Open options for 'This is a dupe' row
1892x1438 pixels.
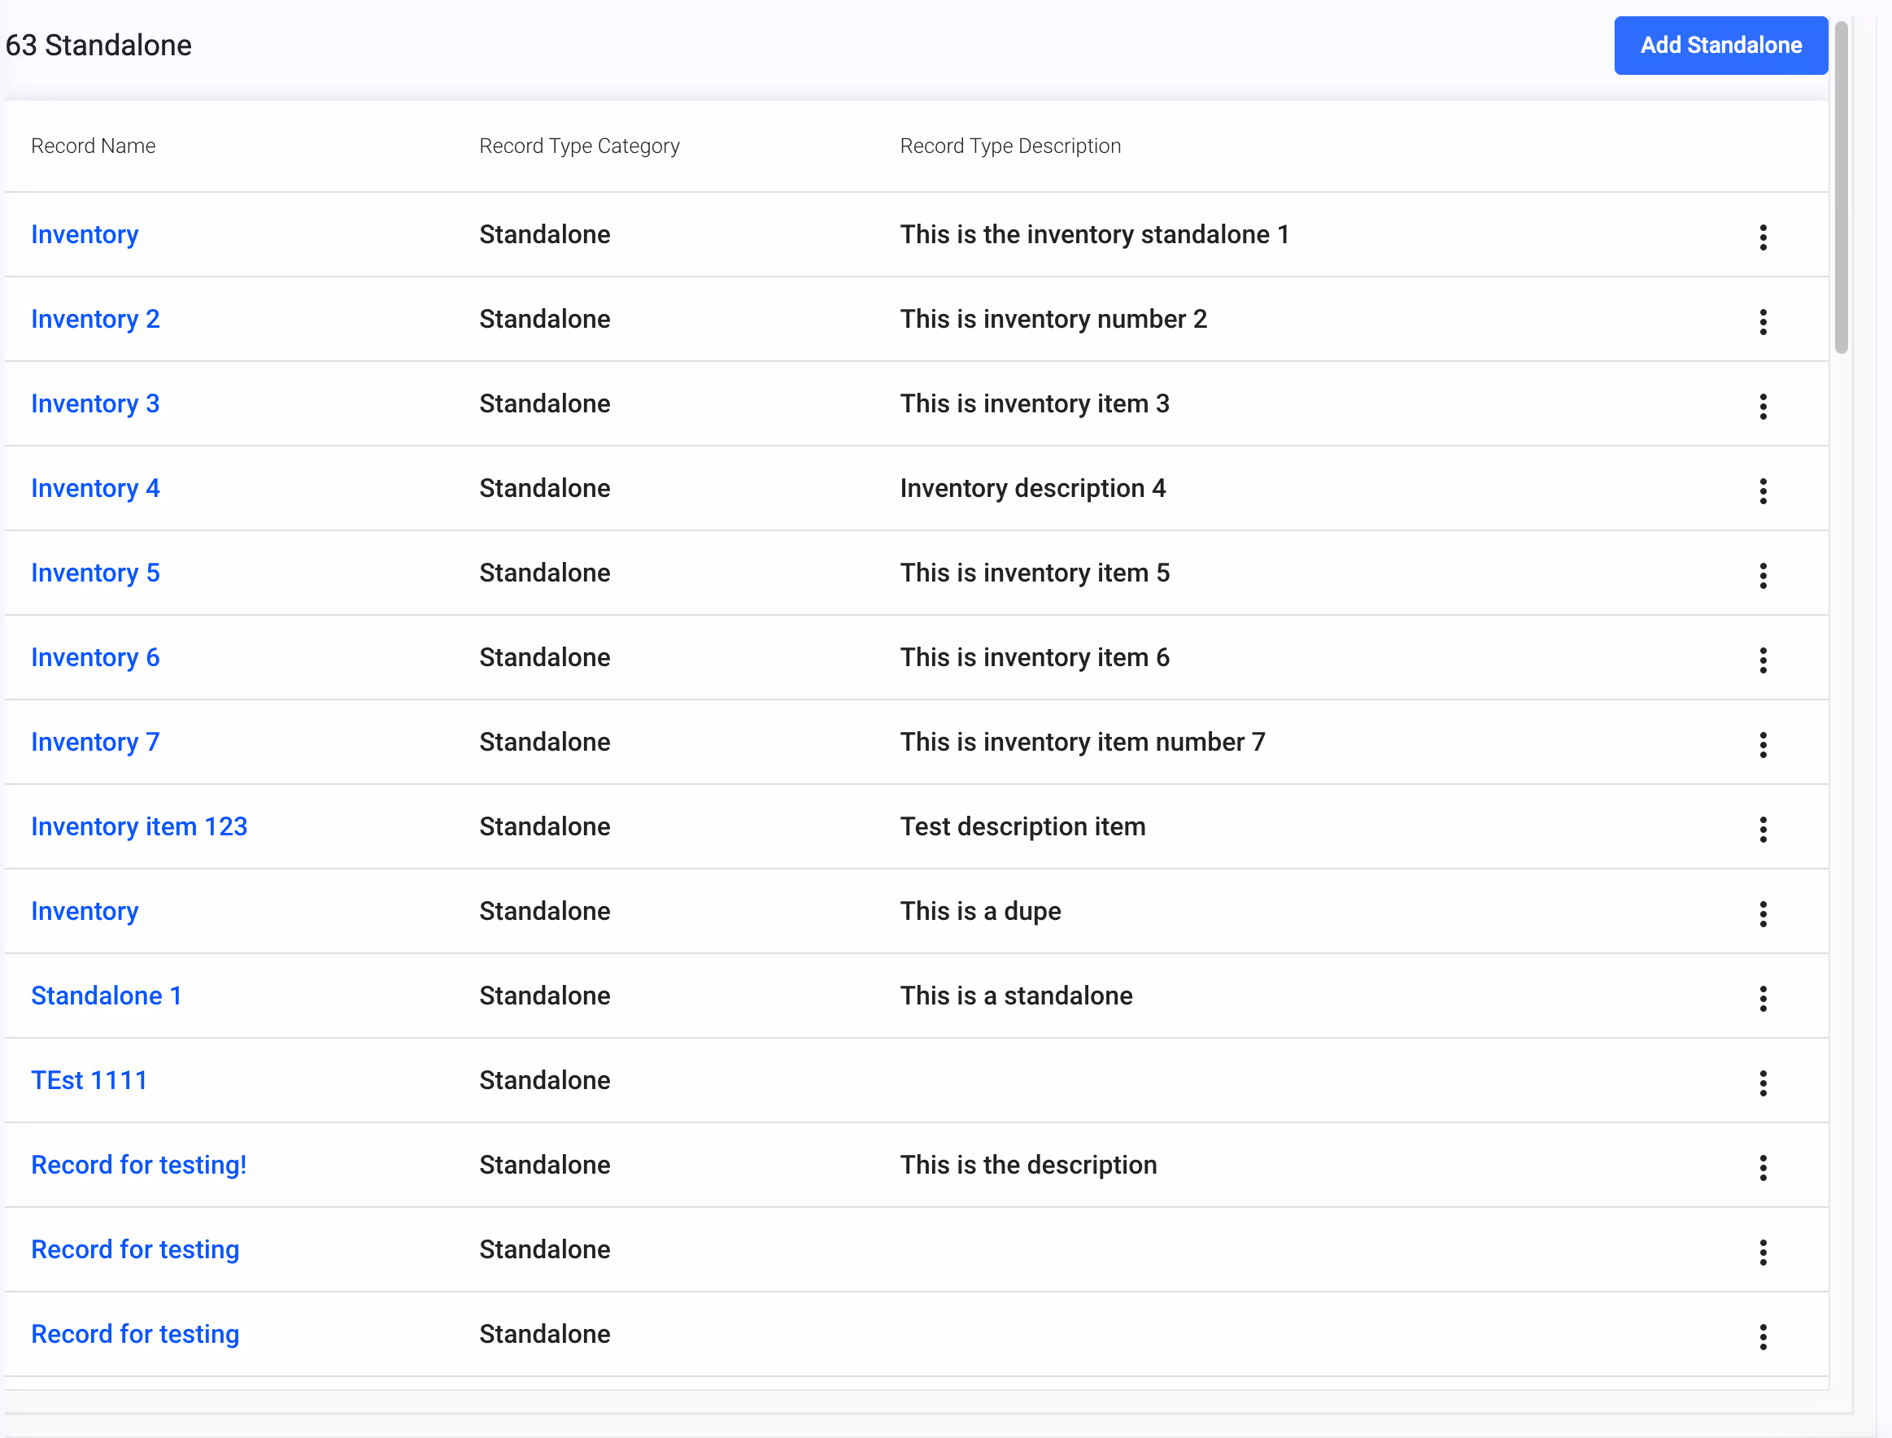[1762, 914]
